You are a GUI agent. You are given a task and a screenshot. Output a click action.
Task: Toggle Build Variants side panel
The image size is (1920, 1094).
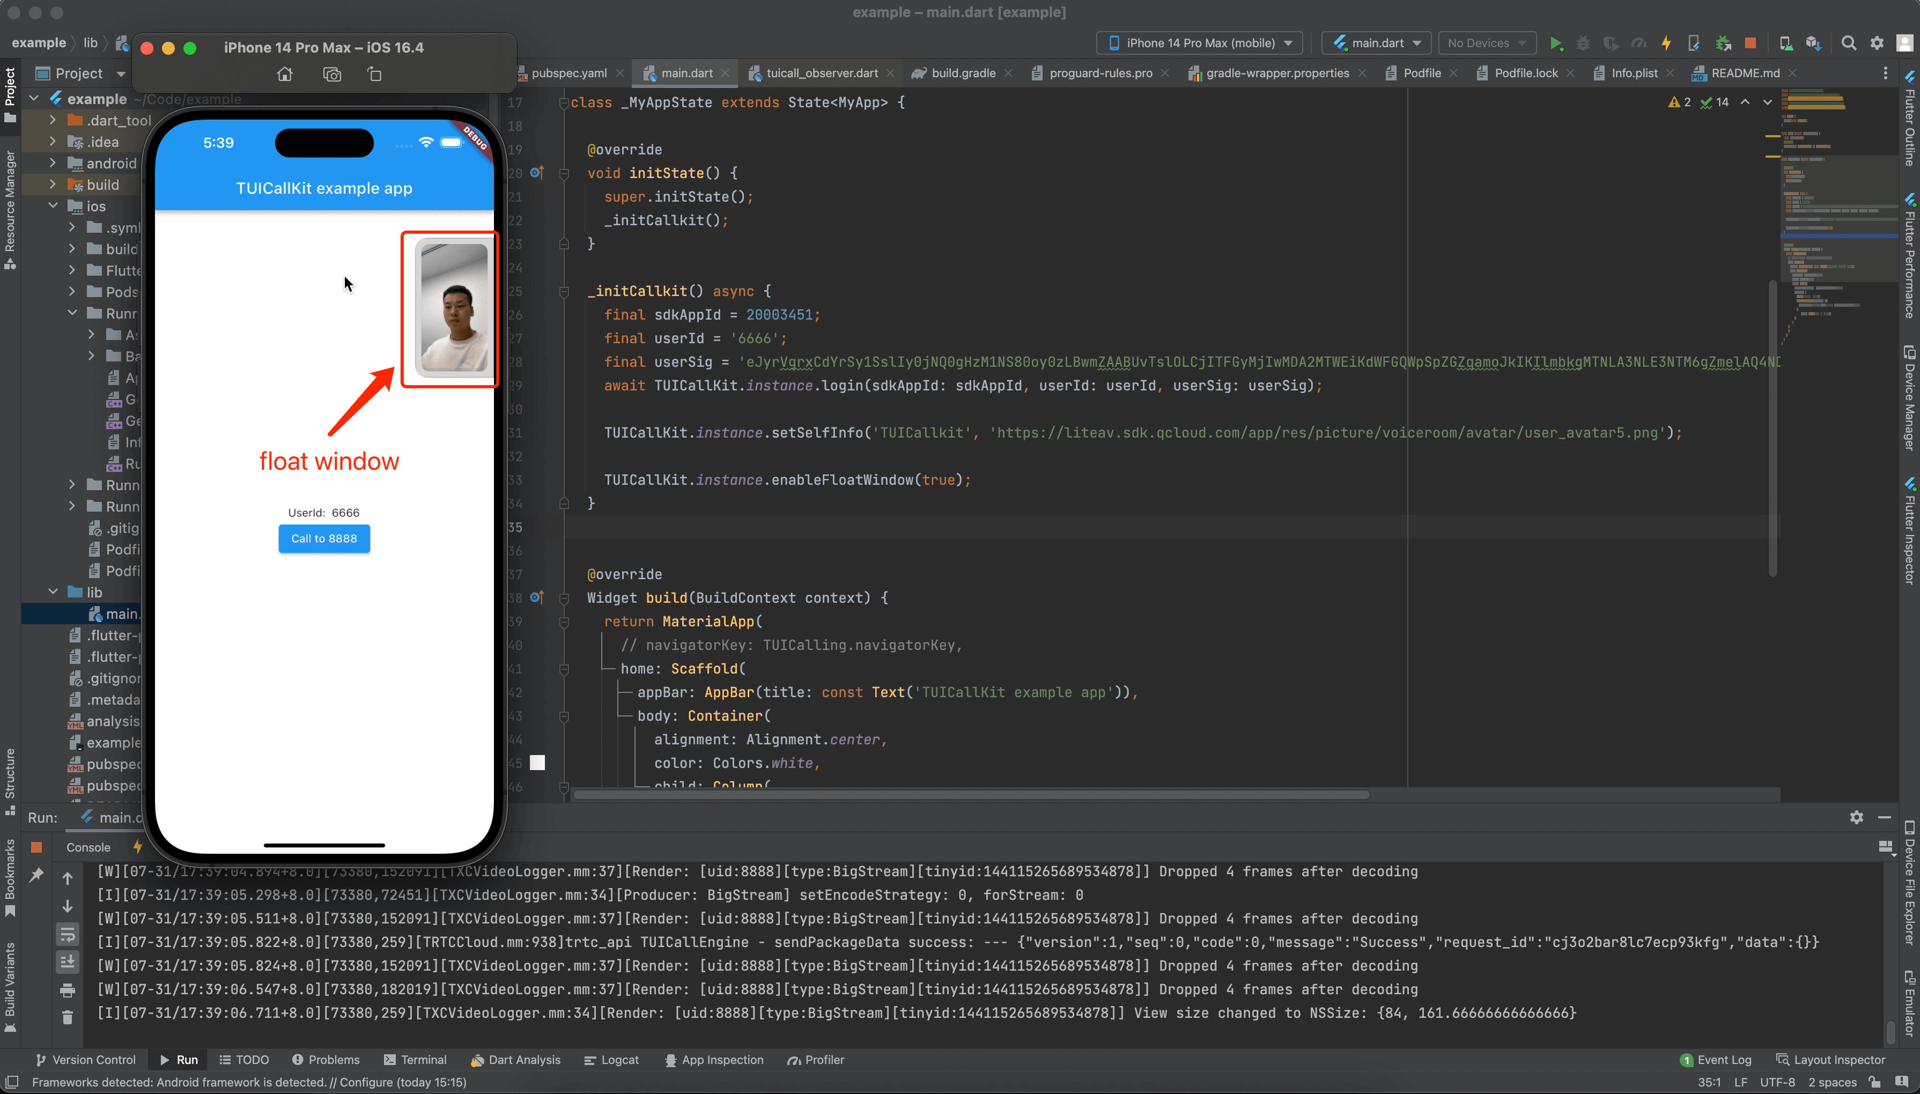tap(10, 987)
